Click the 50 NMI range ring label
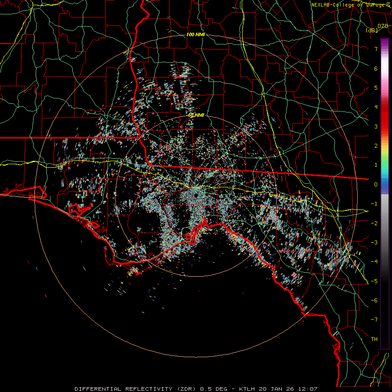 (196, 115)
